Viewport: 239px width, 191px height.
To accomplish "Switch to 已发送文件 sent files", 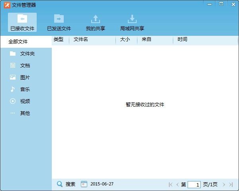I will tap(59, 22).
